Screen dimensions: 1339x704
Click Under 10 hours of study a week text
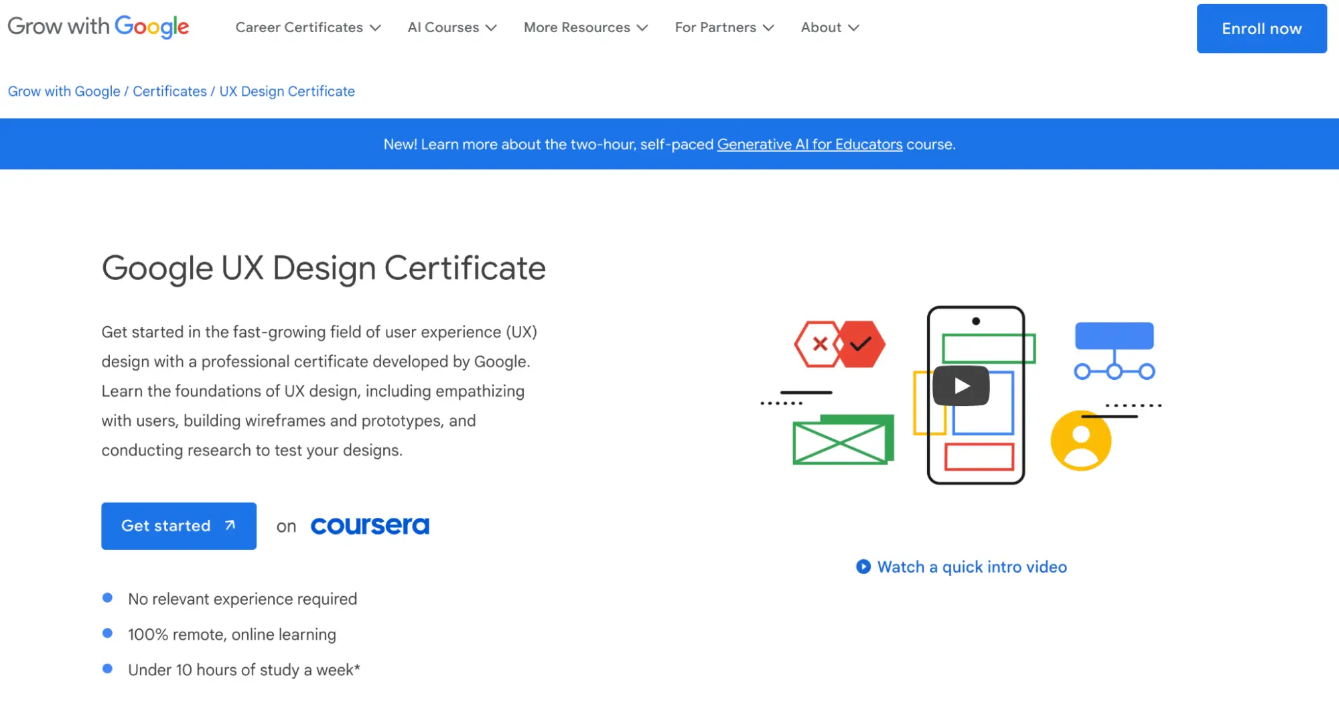click(244, 670)
